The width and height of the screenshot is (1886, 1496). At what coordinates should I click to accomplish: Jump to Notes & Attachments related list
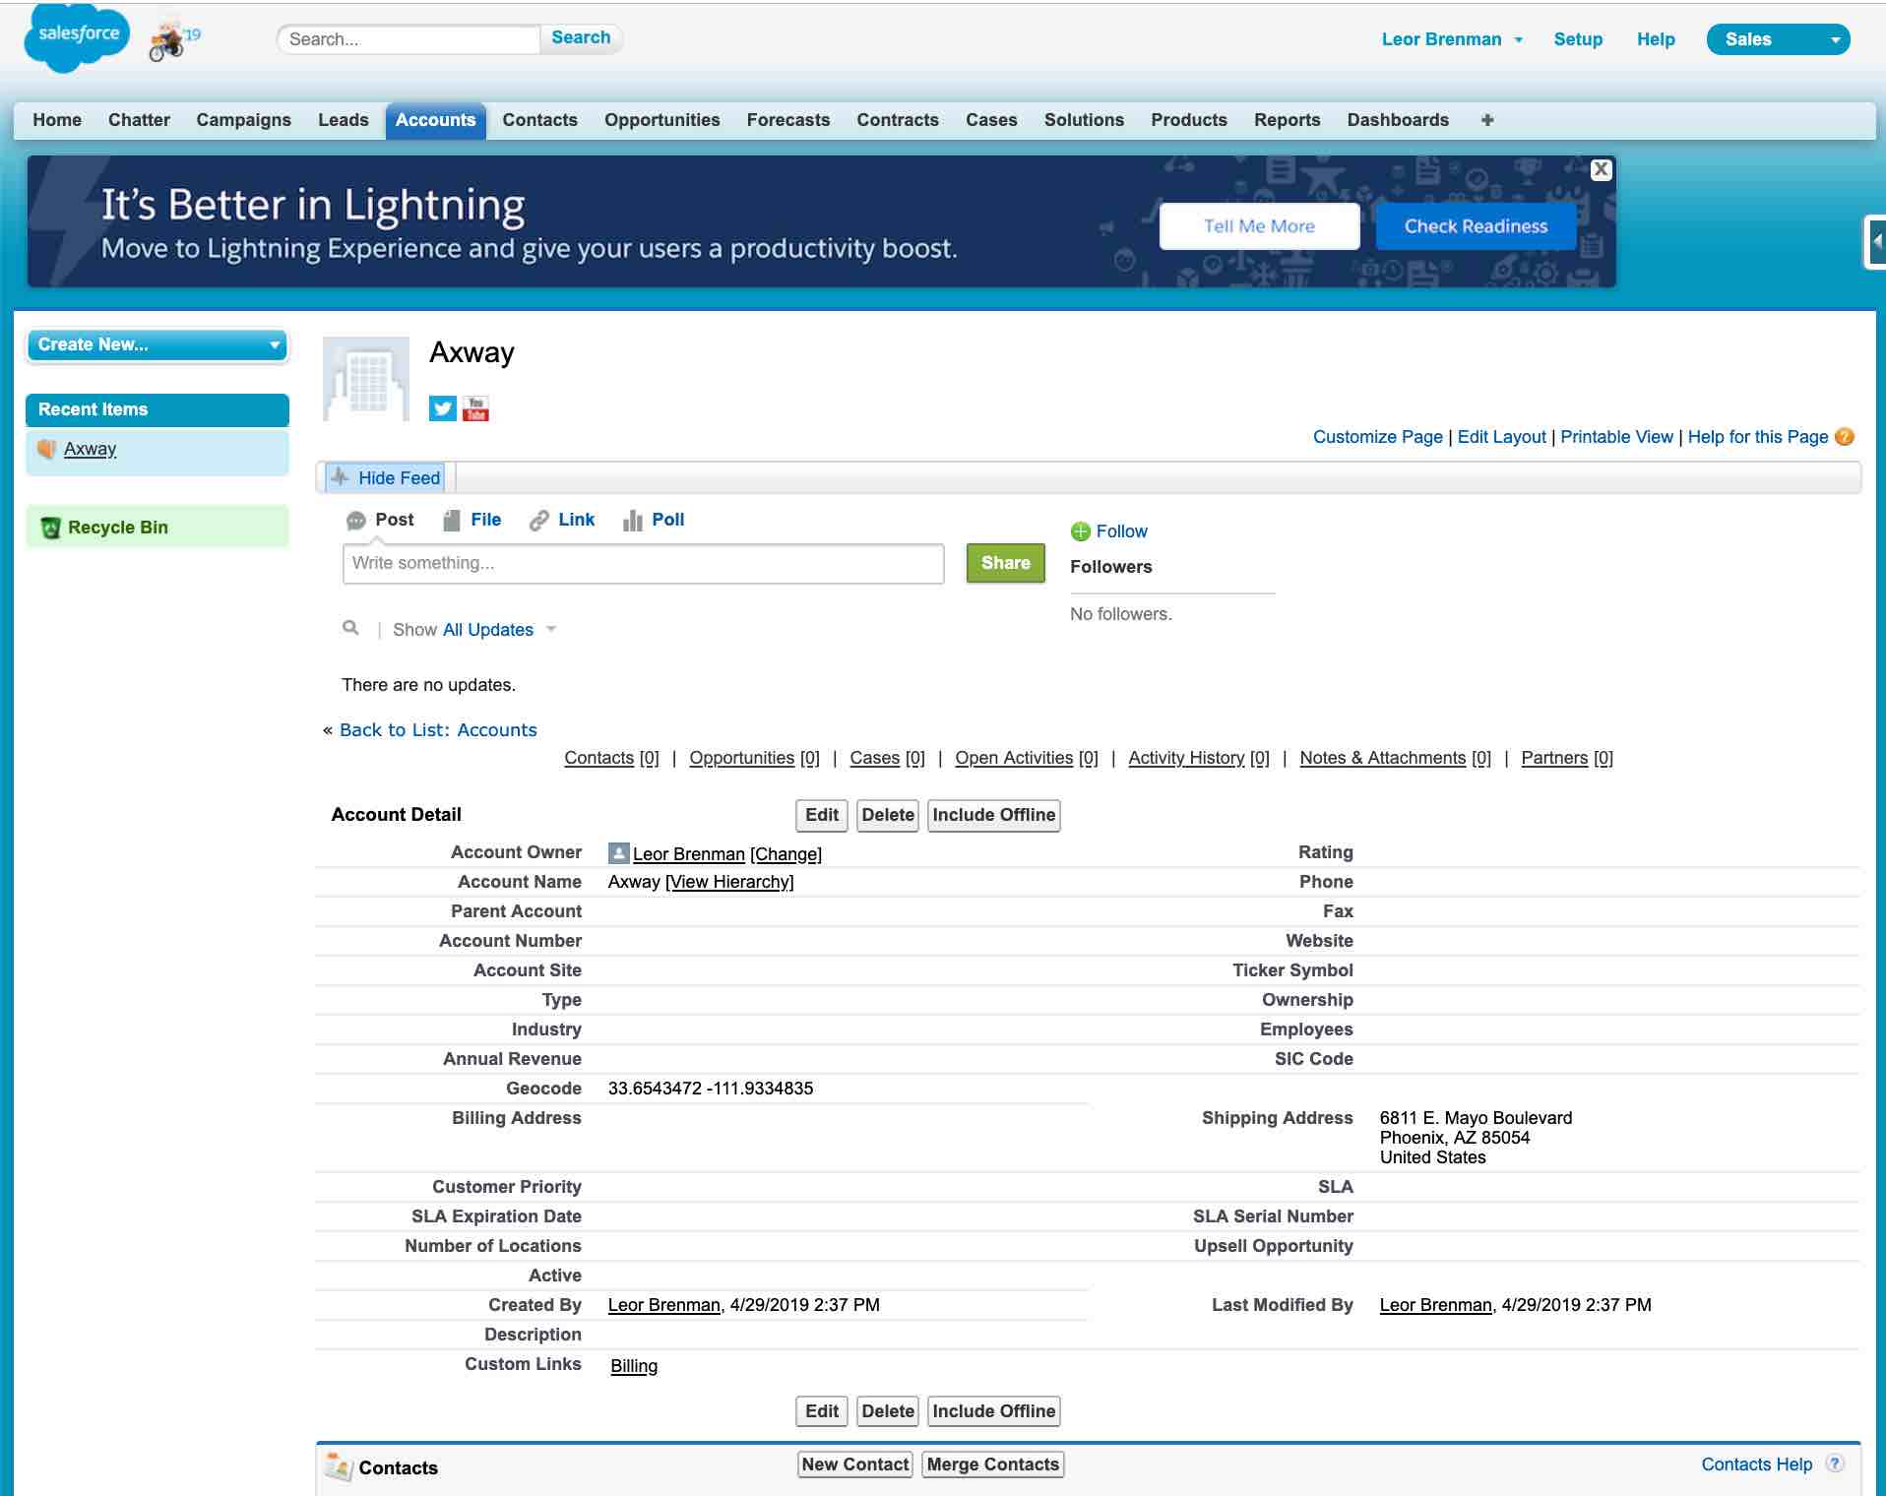click(x=1382, y=758)
